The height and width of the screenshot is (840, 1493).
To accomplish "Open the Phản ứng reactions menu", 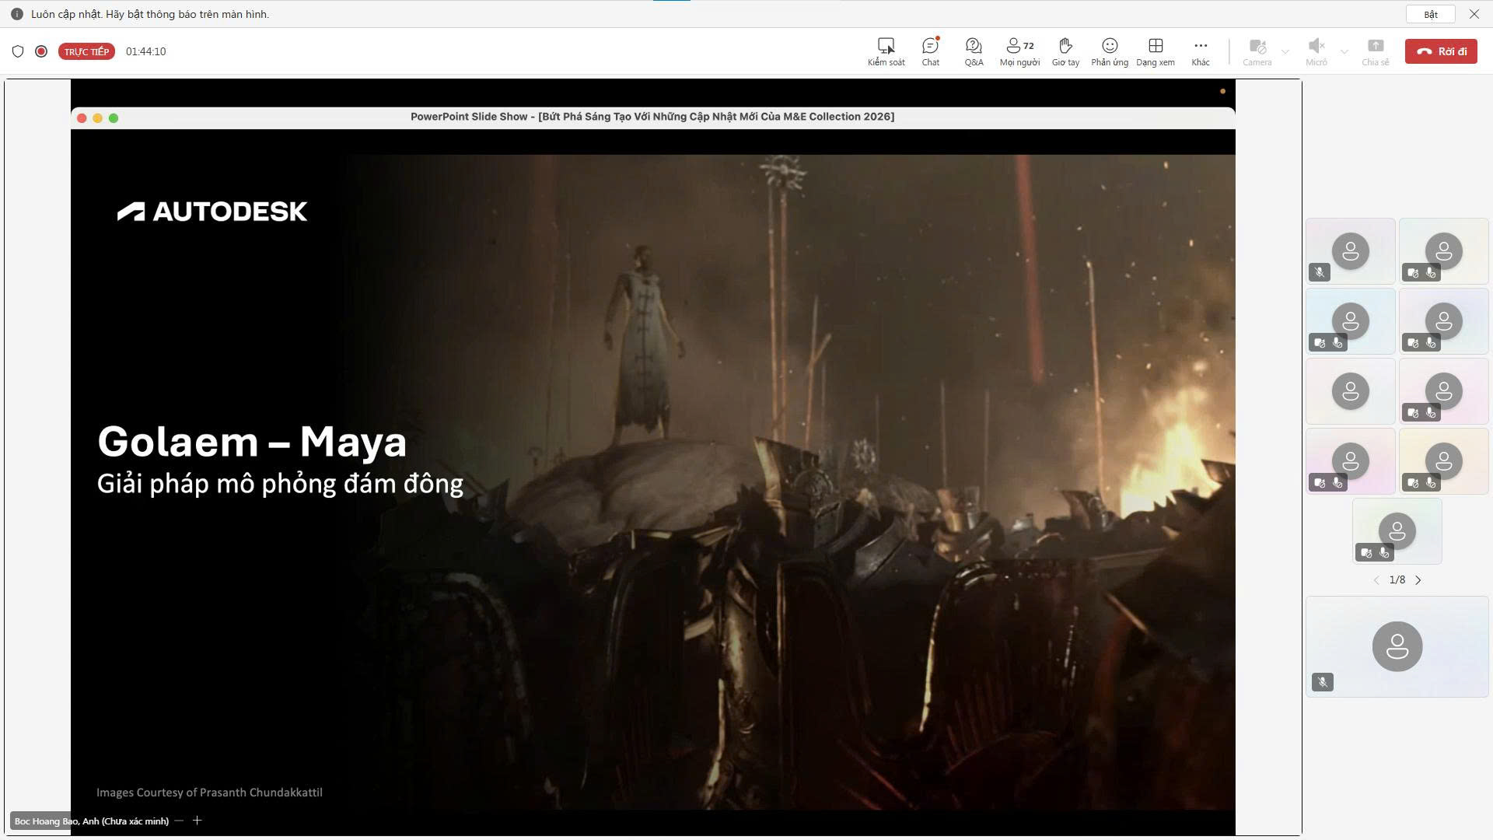I will [x=1110, y=51].
